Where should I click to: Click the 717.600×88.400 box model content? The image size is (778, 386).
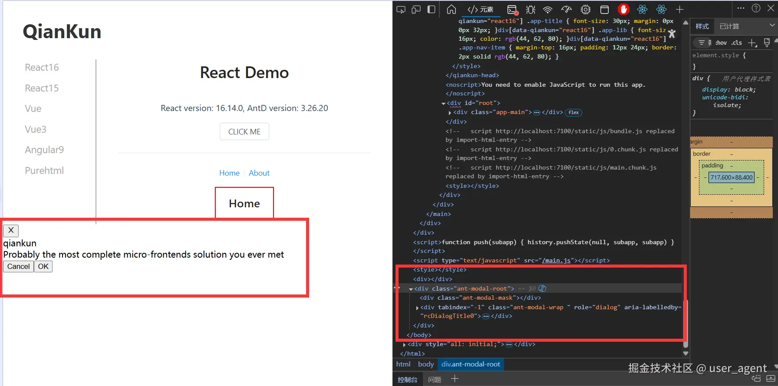pos(732,177)
